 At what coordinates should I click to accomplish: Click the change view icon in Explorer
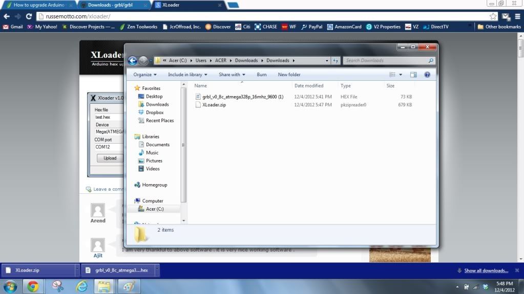pos(392,75)
